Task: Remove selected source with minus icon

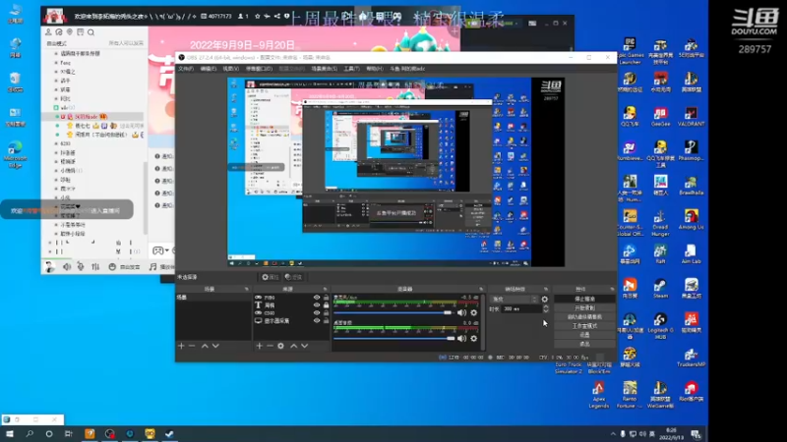Action: pos(270,346)
